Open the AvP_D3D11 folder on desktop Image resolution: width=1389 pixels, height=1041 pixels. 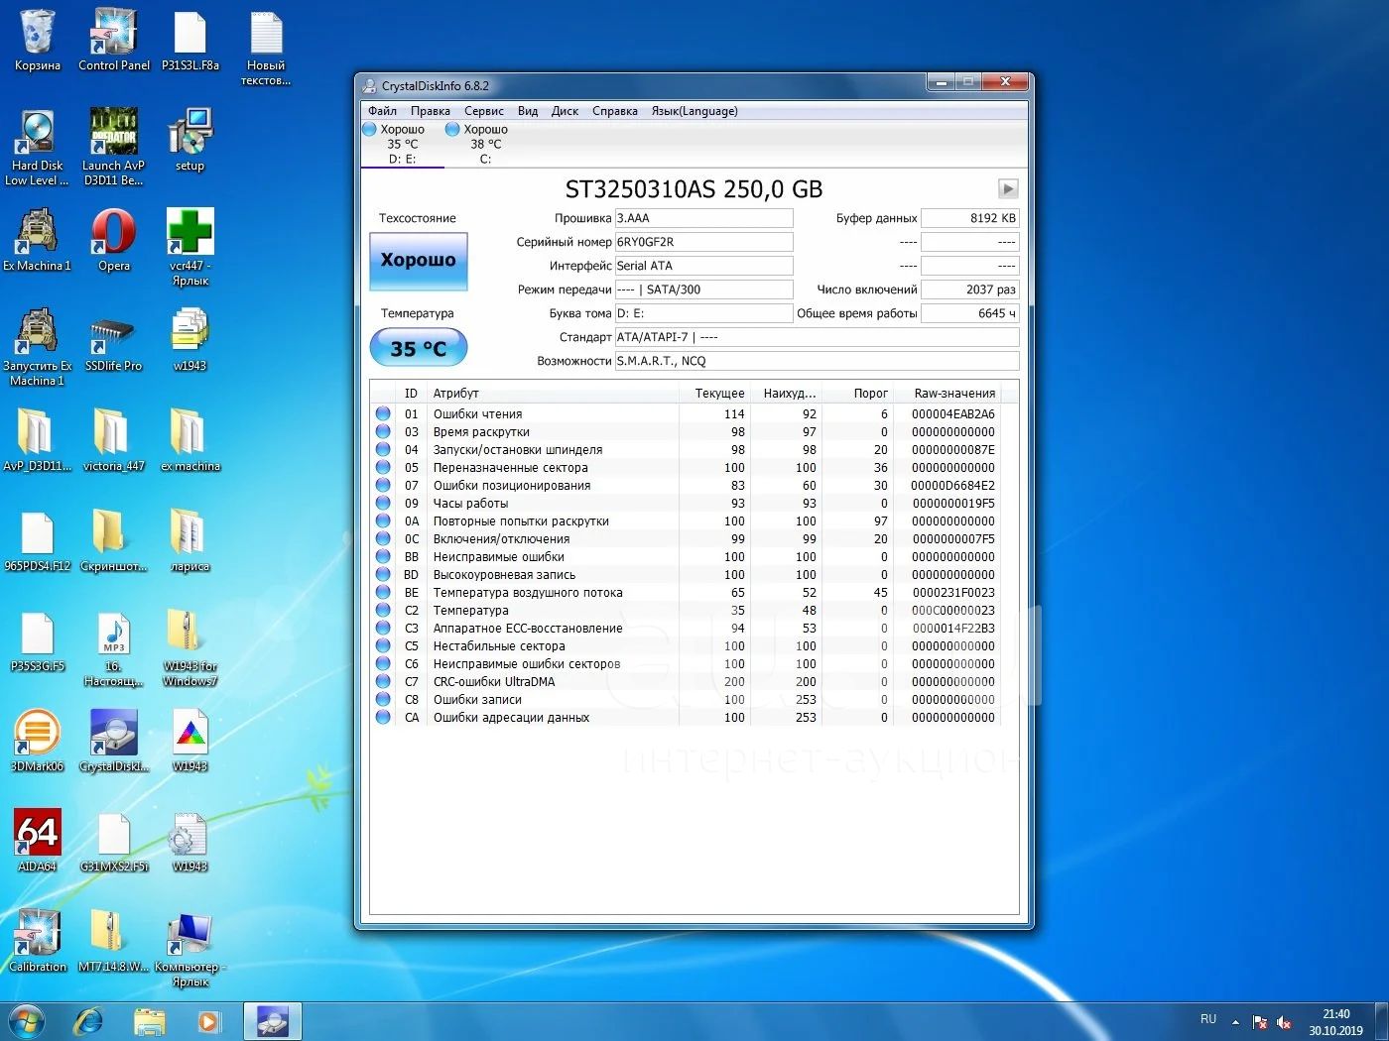(x=37, y=440)
